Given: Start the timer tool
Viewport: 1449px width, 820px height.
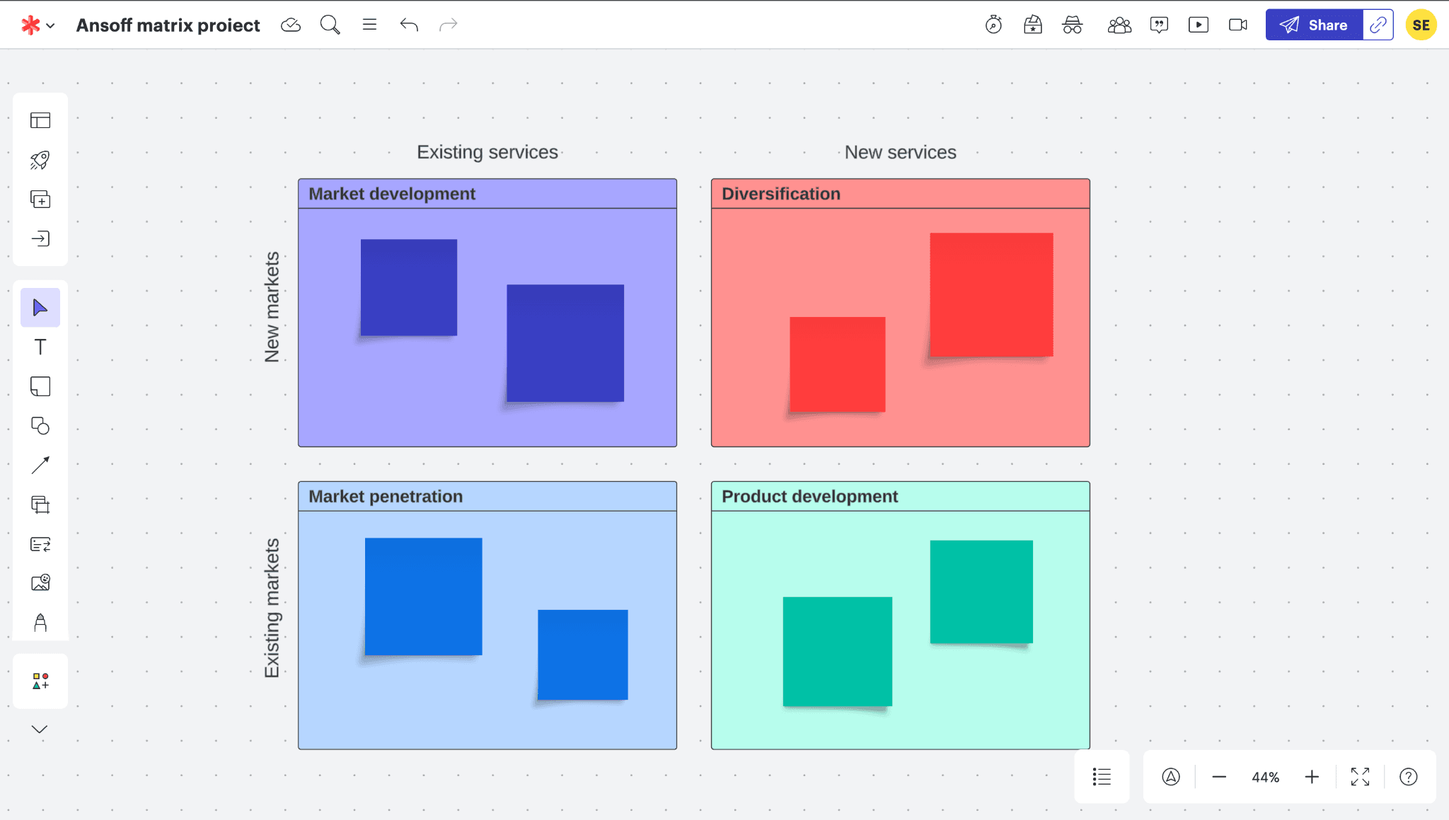Looking at the screenshot, I should point(993,25).
